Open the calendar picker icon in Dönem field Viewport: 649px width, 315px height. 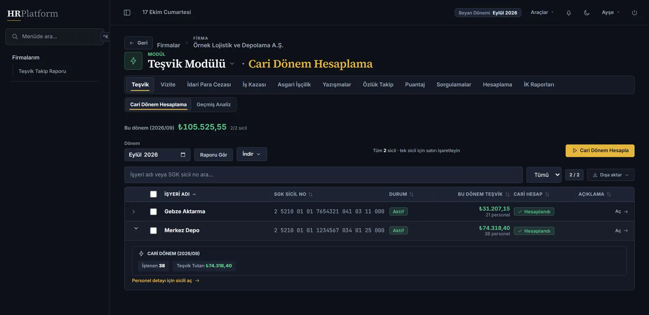coord(183,155)
